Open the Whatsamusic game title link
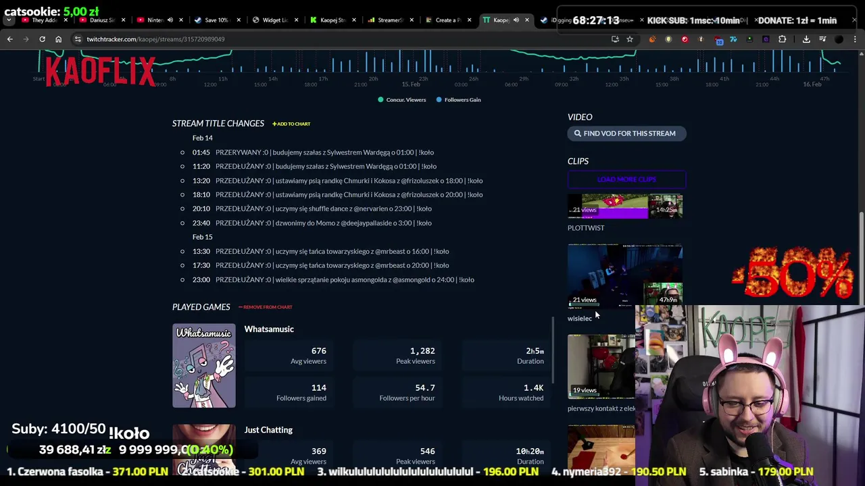The width and height of the screenshot is (865, 486). click(269, 329)
